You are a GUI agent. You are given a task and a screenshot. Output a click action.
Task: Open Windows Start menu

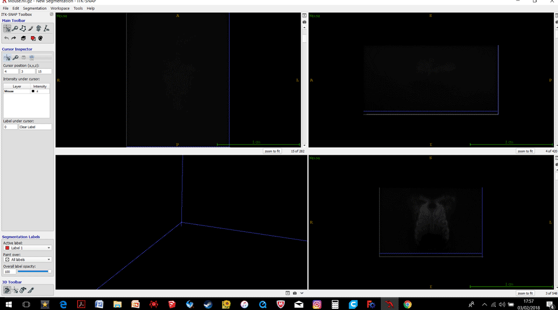9,304
